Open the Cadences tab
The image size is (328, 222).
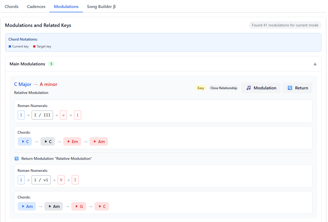(x=36, y=6)
